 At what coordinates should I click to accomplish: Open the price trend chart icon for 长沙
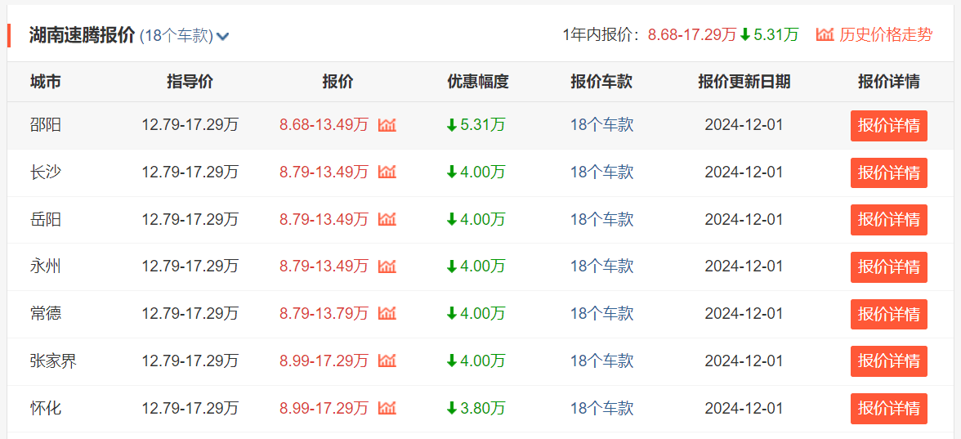tap(387, 172)
